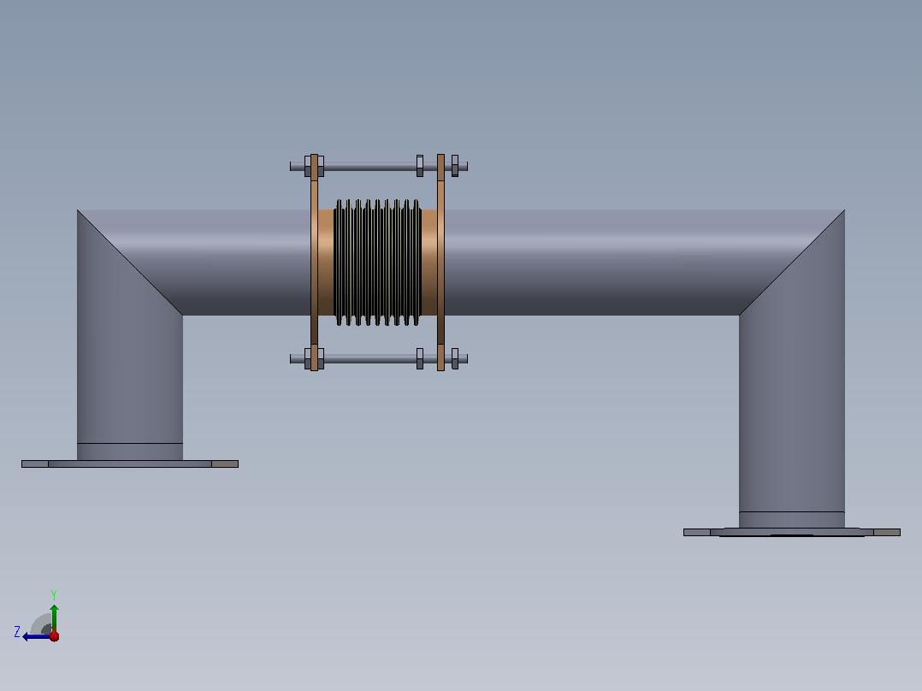Select the left base plate under the pipe

[x=130, y=464]
